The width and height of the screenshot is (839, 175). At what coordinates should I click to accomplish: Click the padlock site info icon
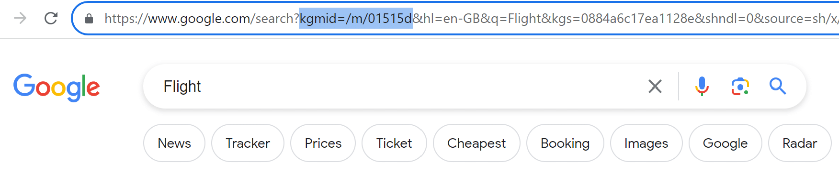click(89, 18)
